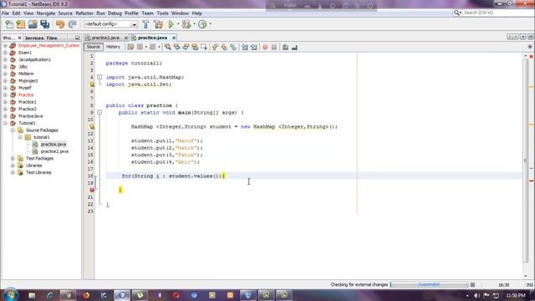Click the Start Macro Recording red icon
This screenshot has height=301, width=535.
[265, 47]
